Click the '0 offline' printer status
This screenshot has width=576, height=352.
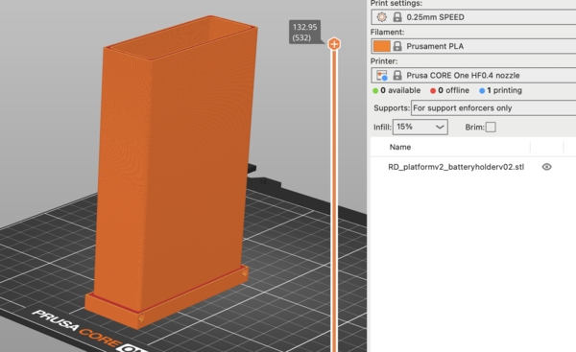pos(449,90)
